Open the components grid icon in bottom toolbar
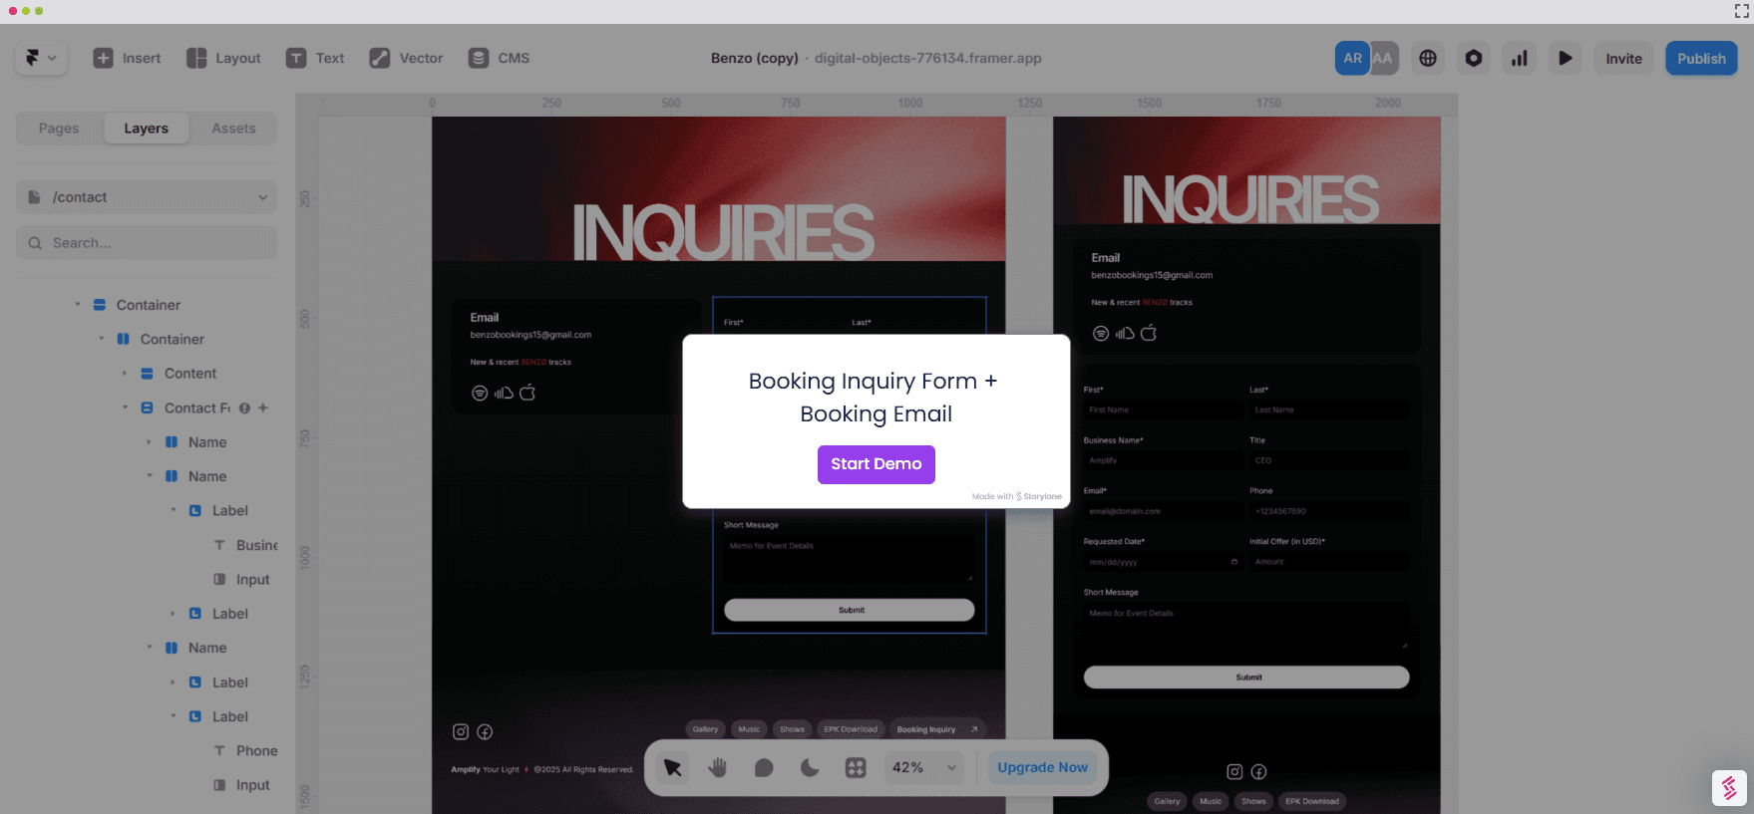The image size is (1754, 814). point(856,767)
